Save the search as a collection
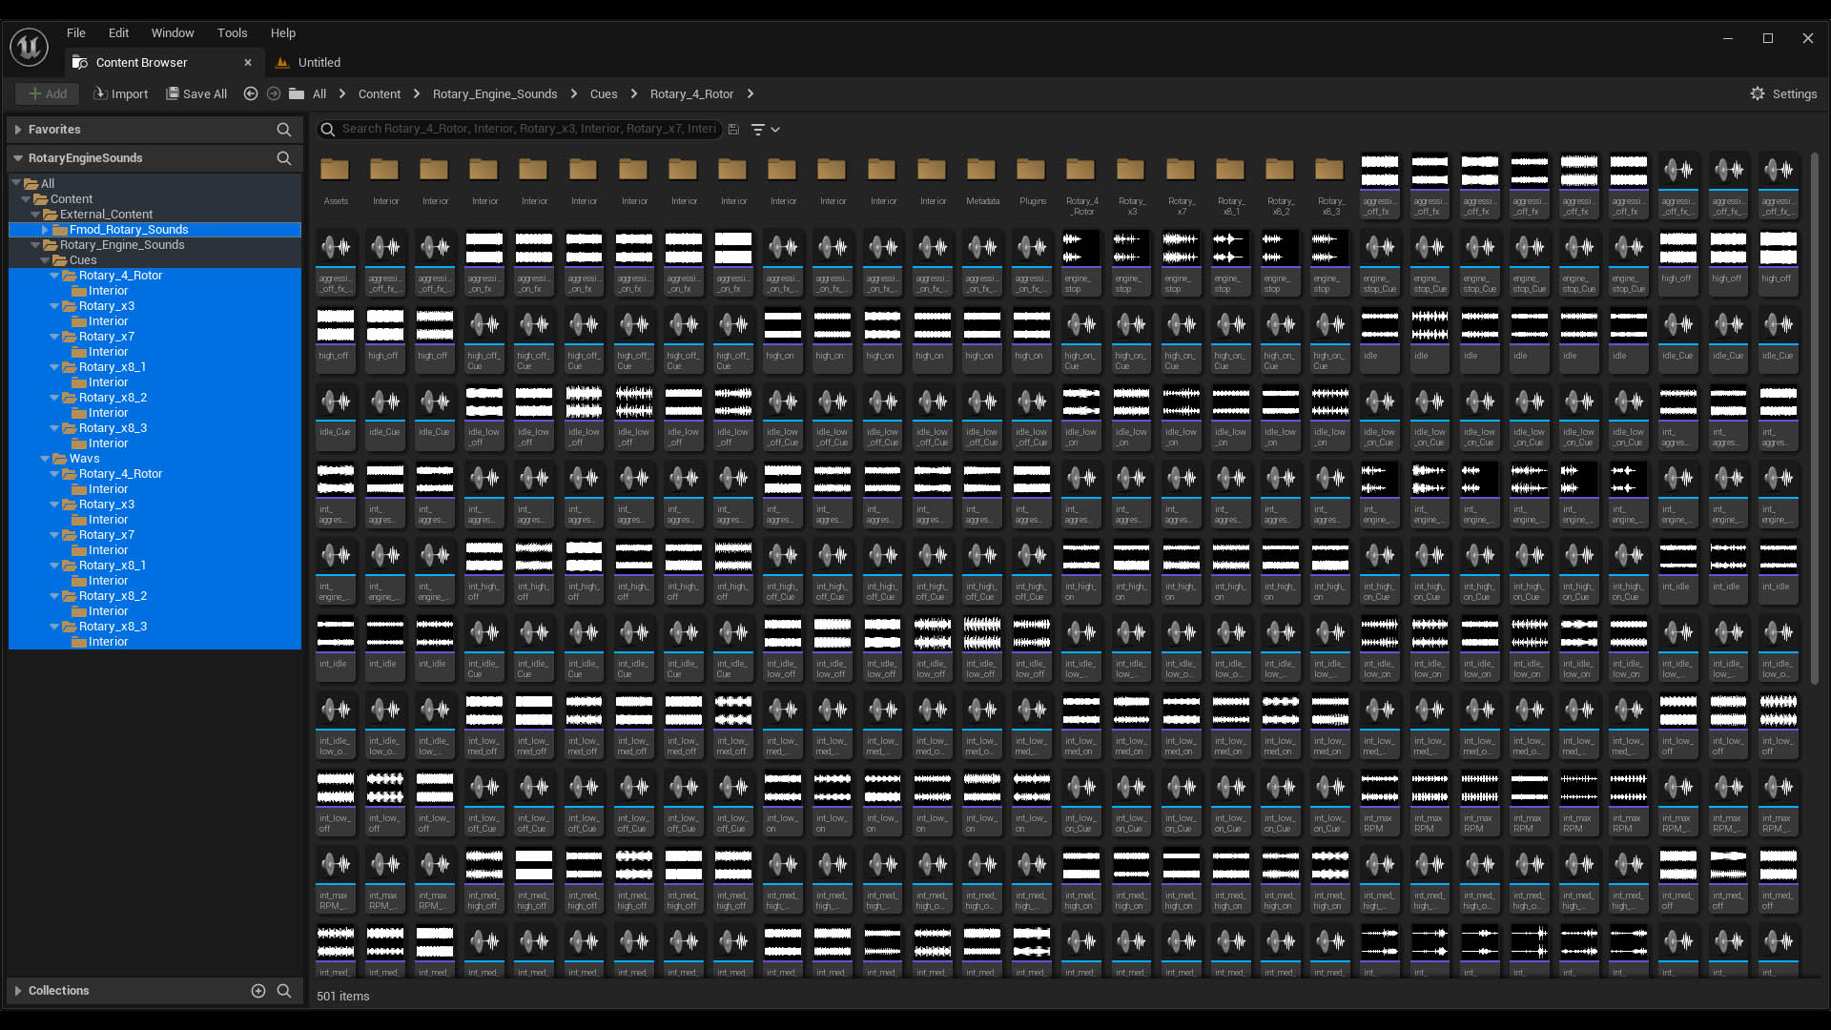Screen dimensions: 1831x1030 [x=733, y=129]
